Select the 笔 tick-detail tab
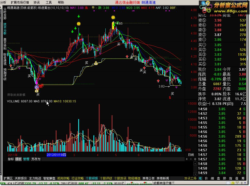 (x=200, y=178)
